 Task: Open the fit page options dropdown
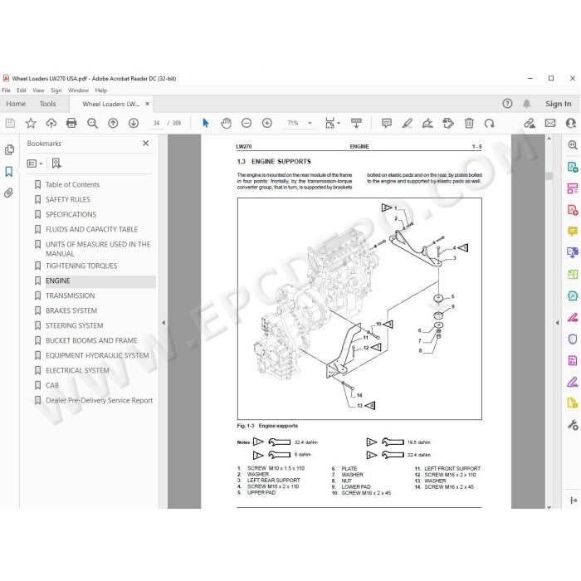332,123
